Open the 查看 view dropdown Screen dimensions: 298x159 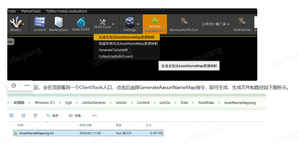(x=76, y=115)
